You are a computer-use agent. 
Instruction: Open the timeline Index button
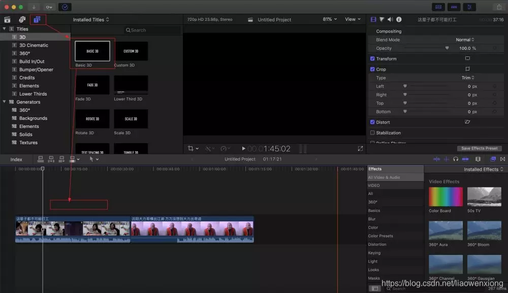pyautogui.click(x=16, y=159)
